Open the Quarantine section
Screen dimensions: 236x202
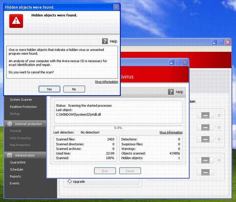pos(18,162)
